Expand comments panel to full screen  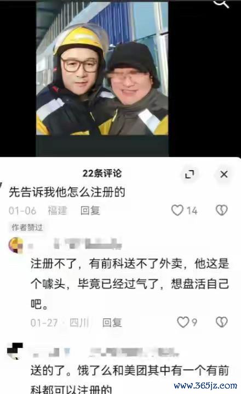190,174
